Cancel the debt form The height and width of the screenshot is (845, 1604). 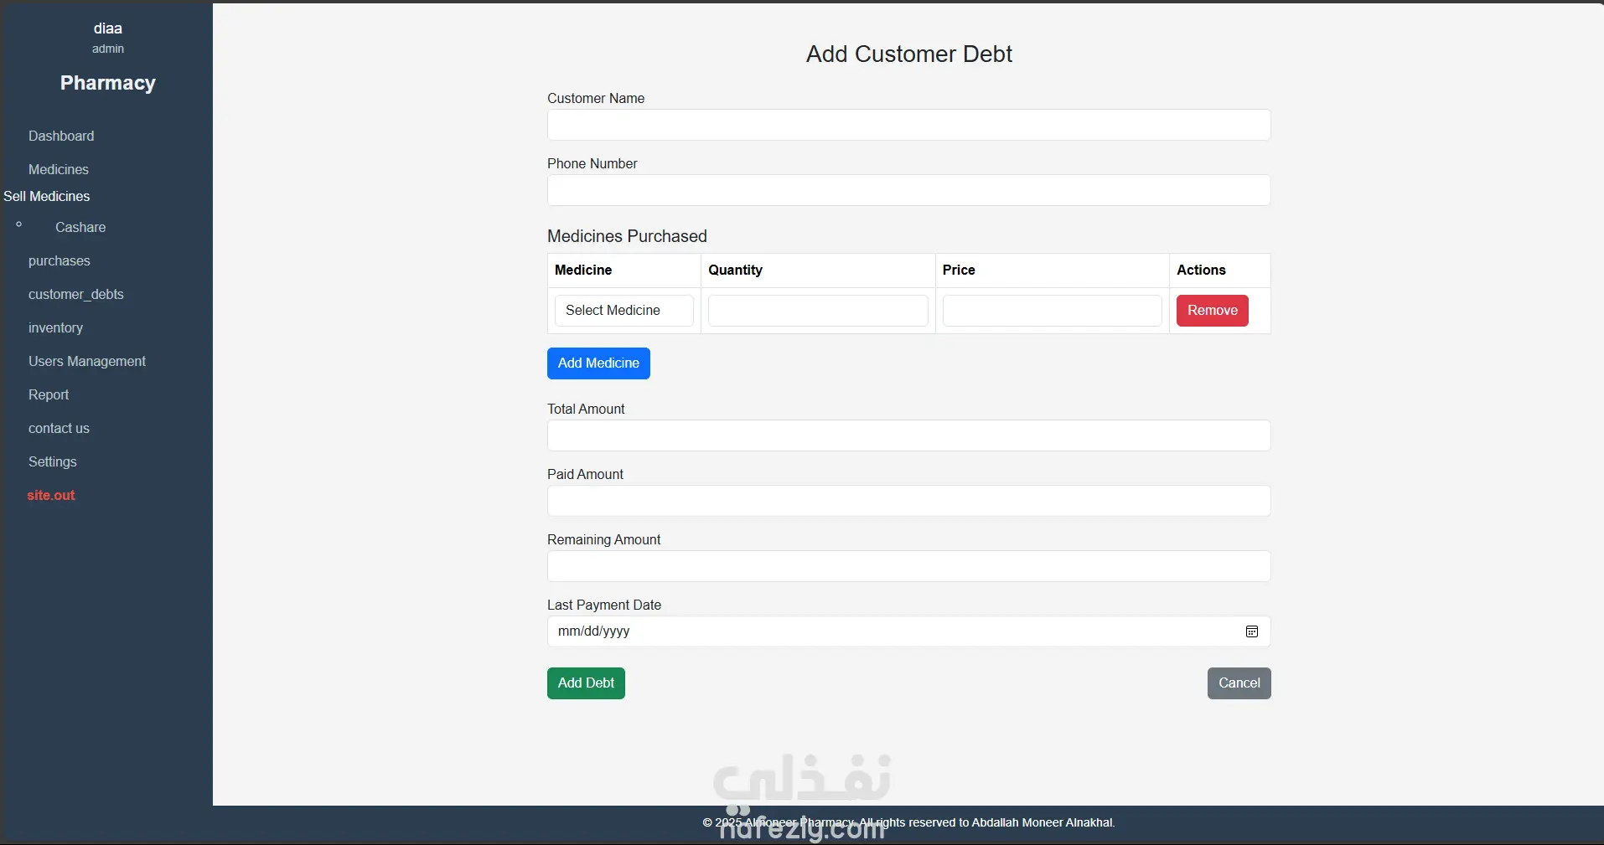1239,683
